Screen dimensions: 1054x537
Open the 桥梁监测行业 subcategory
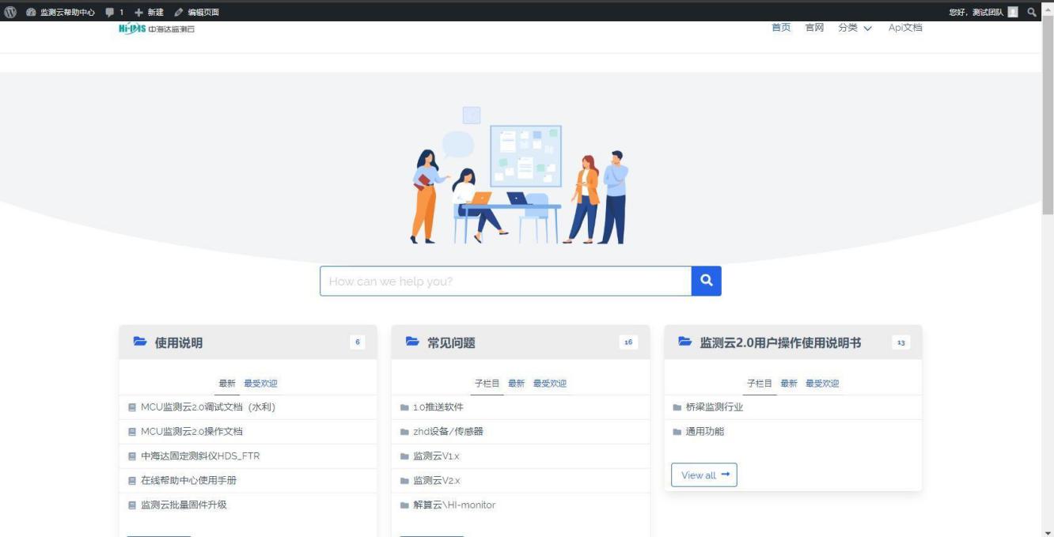click(x=714, y=407)
